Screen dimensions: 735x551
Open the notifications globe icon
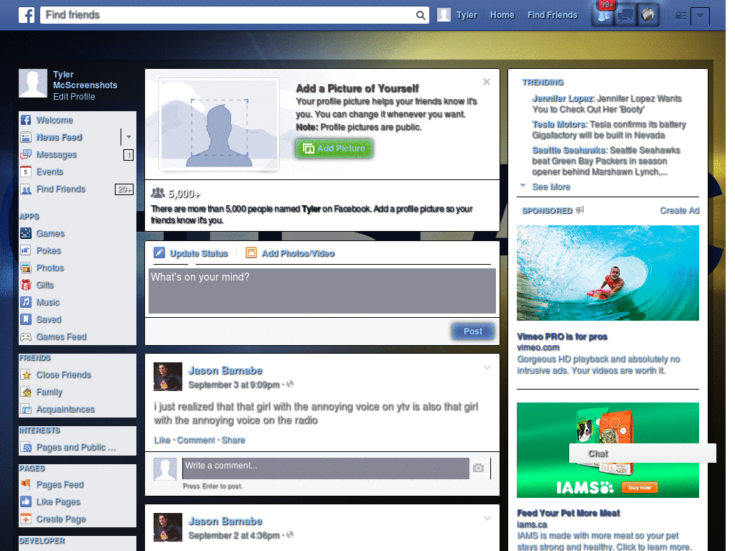click(x=648, y=15)
